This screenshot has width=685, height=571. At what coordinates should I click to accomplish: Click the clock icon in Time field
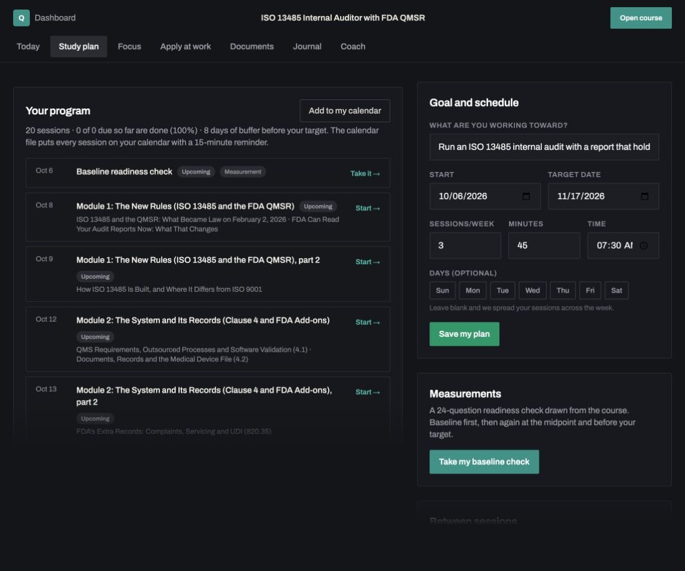coord(644,246)
